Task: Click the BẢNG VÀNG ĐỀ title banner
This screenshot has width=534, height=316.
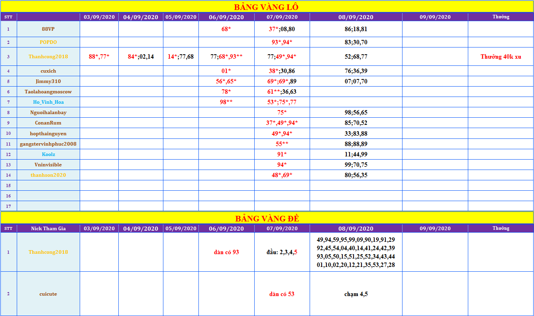Action: click(x=267, y=218)
